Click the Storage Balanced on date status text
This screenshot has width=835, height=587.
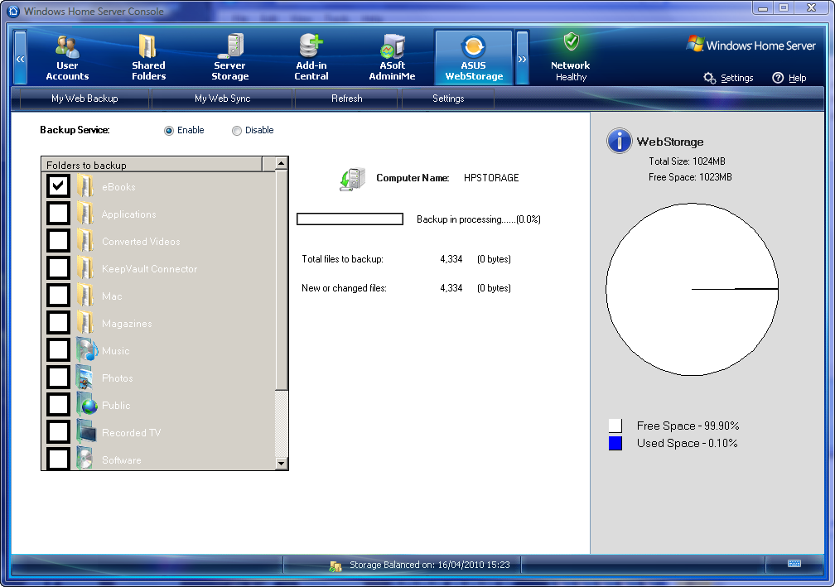(x=430, y=565)
